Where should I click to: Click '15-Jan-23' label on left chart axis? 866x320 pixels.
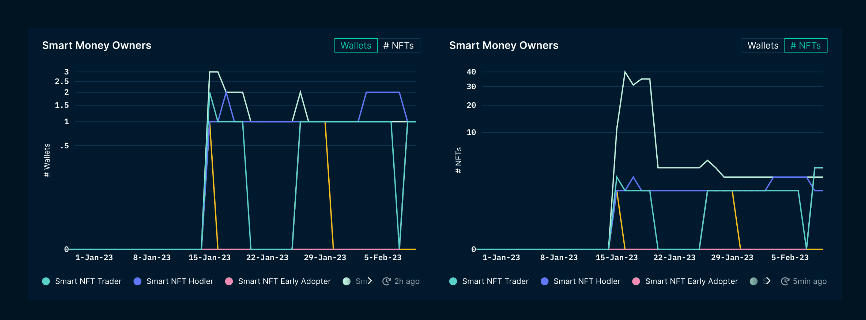pyautogui.click(x=210, y=257)
